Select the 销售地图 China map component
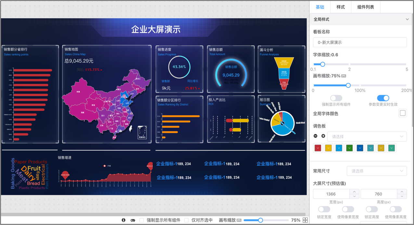This screenshot has height=225, width=414. [x=107, y=94]
